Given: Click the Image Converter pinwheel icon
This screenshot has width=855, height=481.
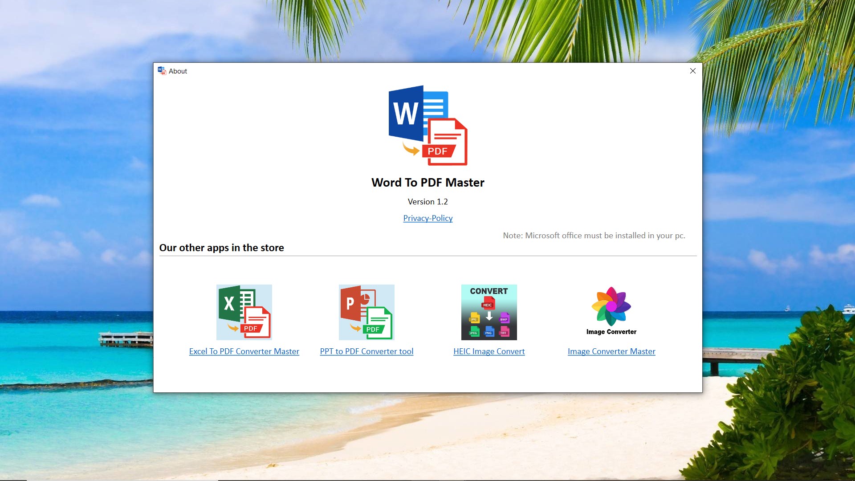Looking at the screenshot, I should point(611,306).
